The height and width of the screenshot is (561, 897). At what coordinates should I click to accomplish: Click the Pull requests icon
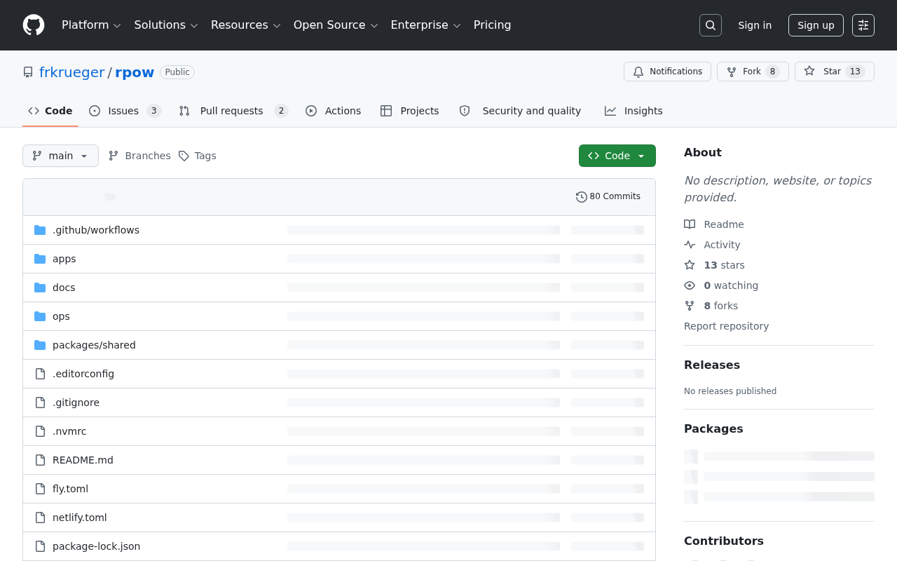[184, 111]
